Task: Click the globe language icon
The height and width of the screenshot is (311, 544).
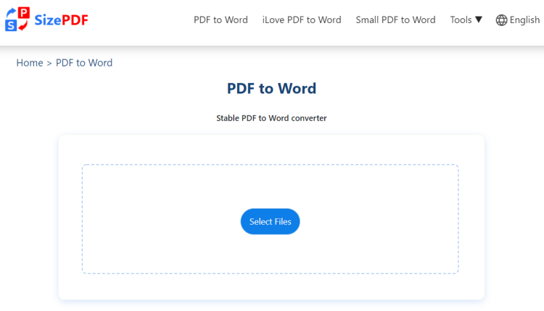Action: pyautogui.click(x=501, y=20)
